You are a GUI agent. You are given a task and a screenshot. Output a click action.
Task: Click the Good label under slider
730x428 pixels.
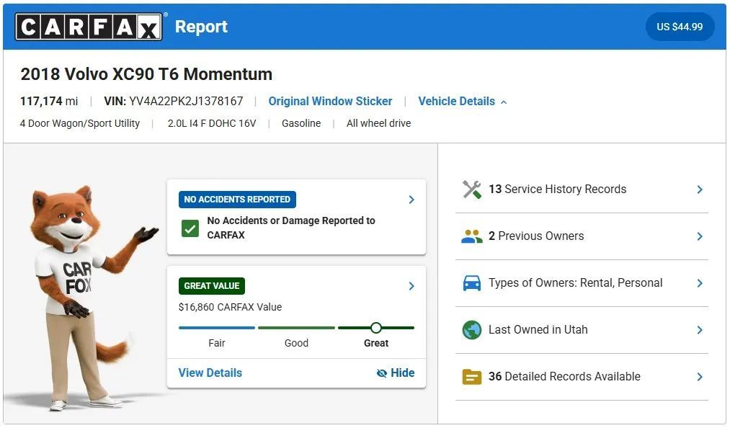(297, 343)
